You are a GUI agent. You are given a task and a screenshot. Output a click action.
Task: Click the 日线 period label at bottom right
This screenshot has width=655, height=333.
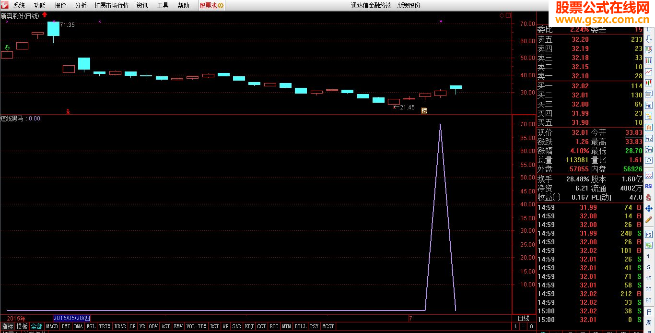[x=524, y=318]
